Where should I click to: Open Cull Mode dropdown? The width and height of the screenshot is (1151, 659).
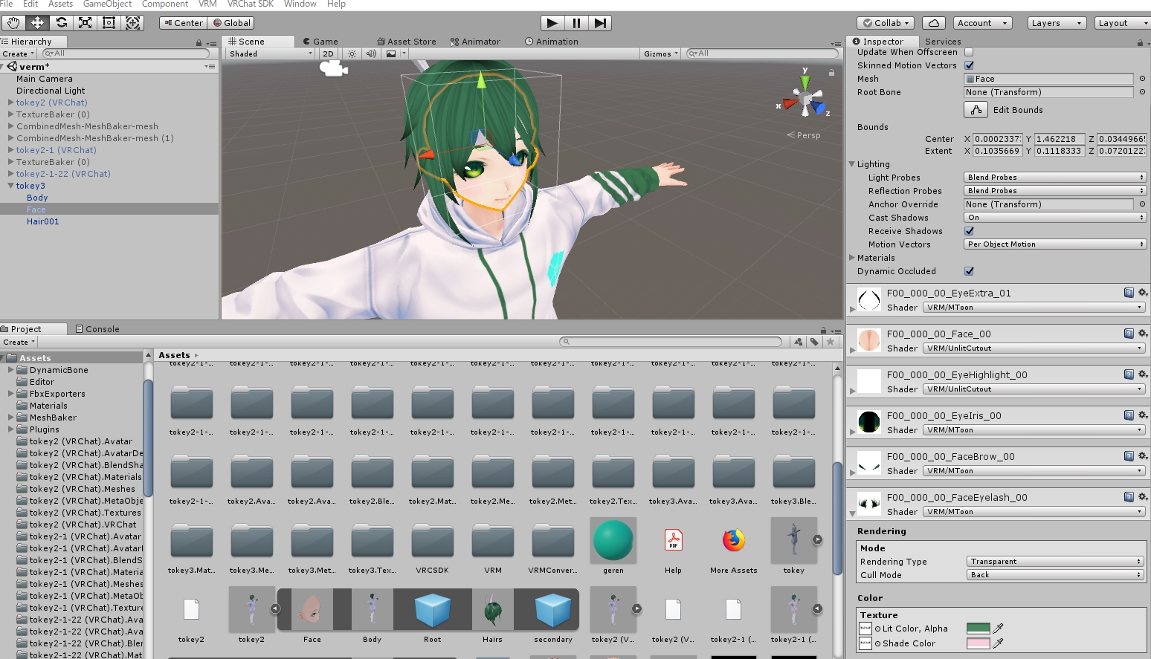pos(1055,575)
